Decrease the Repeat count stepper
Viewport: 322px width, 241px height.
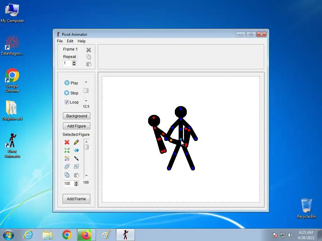(74, 65)
